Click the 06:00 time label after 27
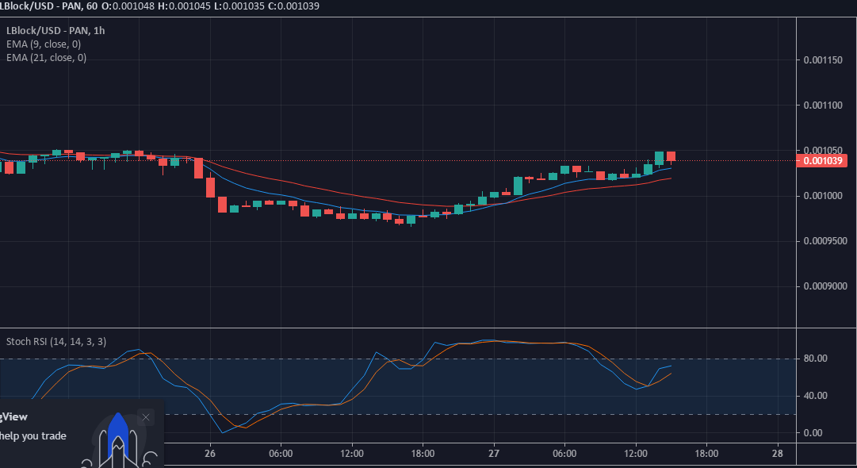Image resolution: width=857 pixels, height=468 pixels. tap(564, 453)
